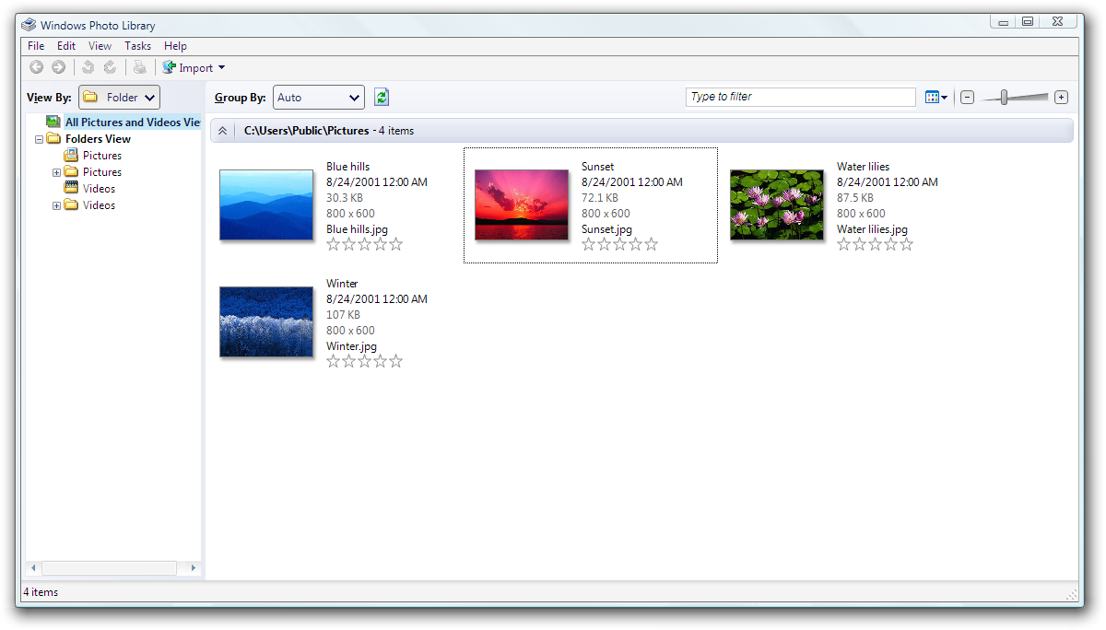Click the 72.1 KB file size text
This screenshot has height=630, width=1106.
click(x=600, y=198)
